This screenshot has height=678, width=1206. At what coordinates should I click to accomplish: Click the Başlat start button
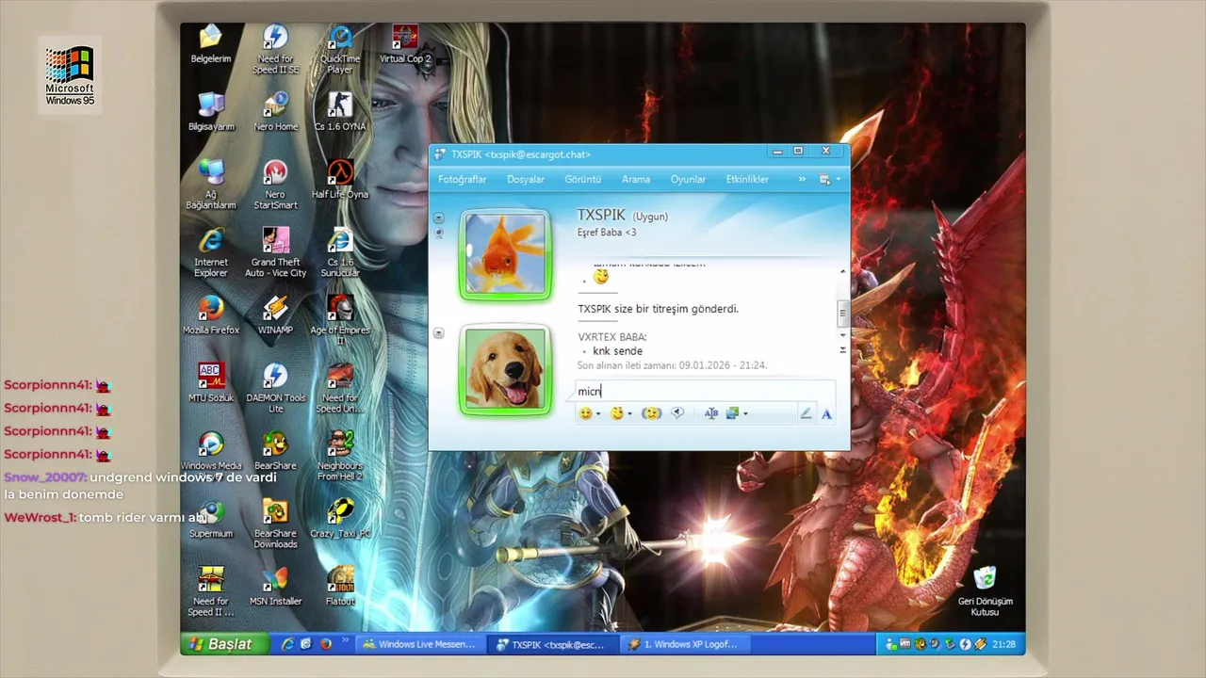click(x=224, y=644)
